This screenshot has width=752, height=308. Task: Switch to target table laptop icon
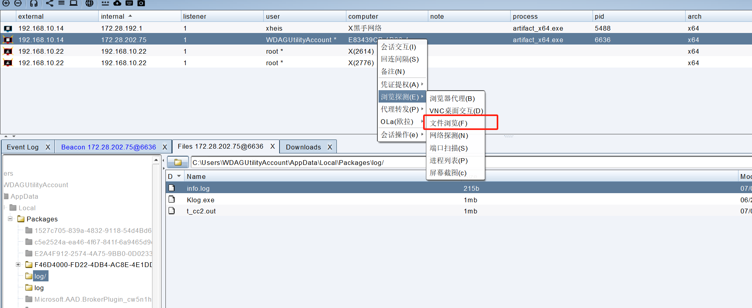(x=74, y=3)
